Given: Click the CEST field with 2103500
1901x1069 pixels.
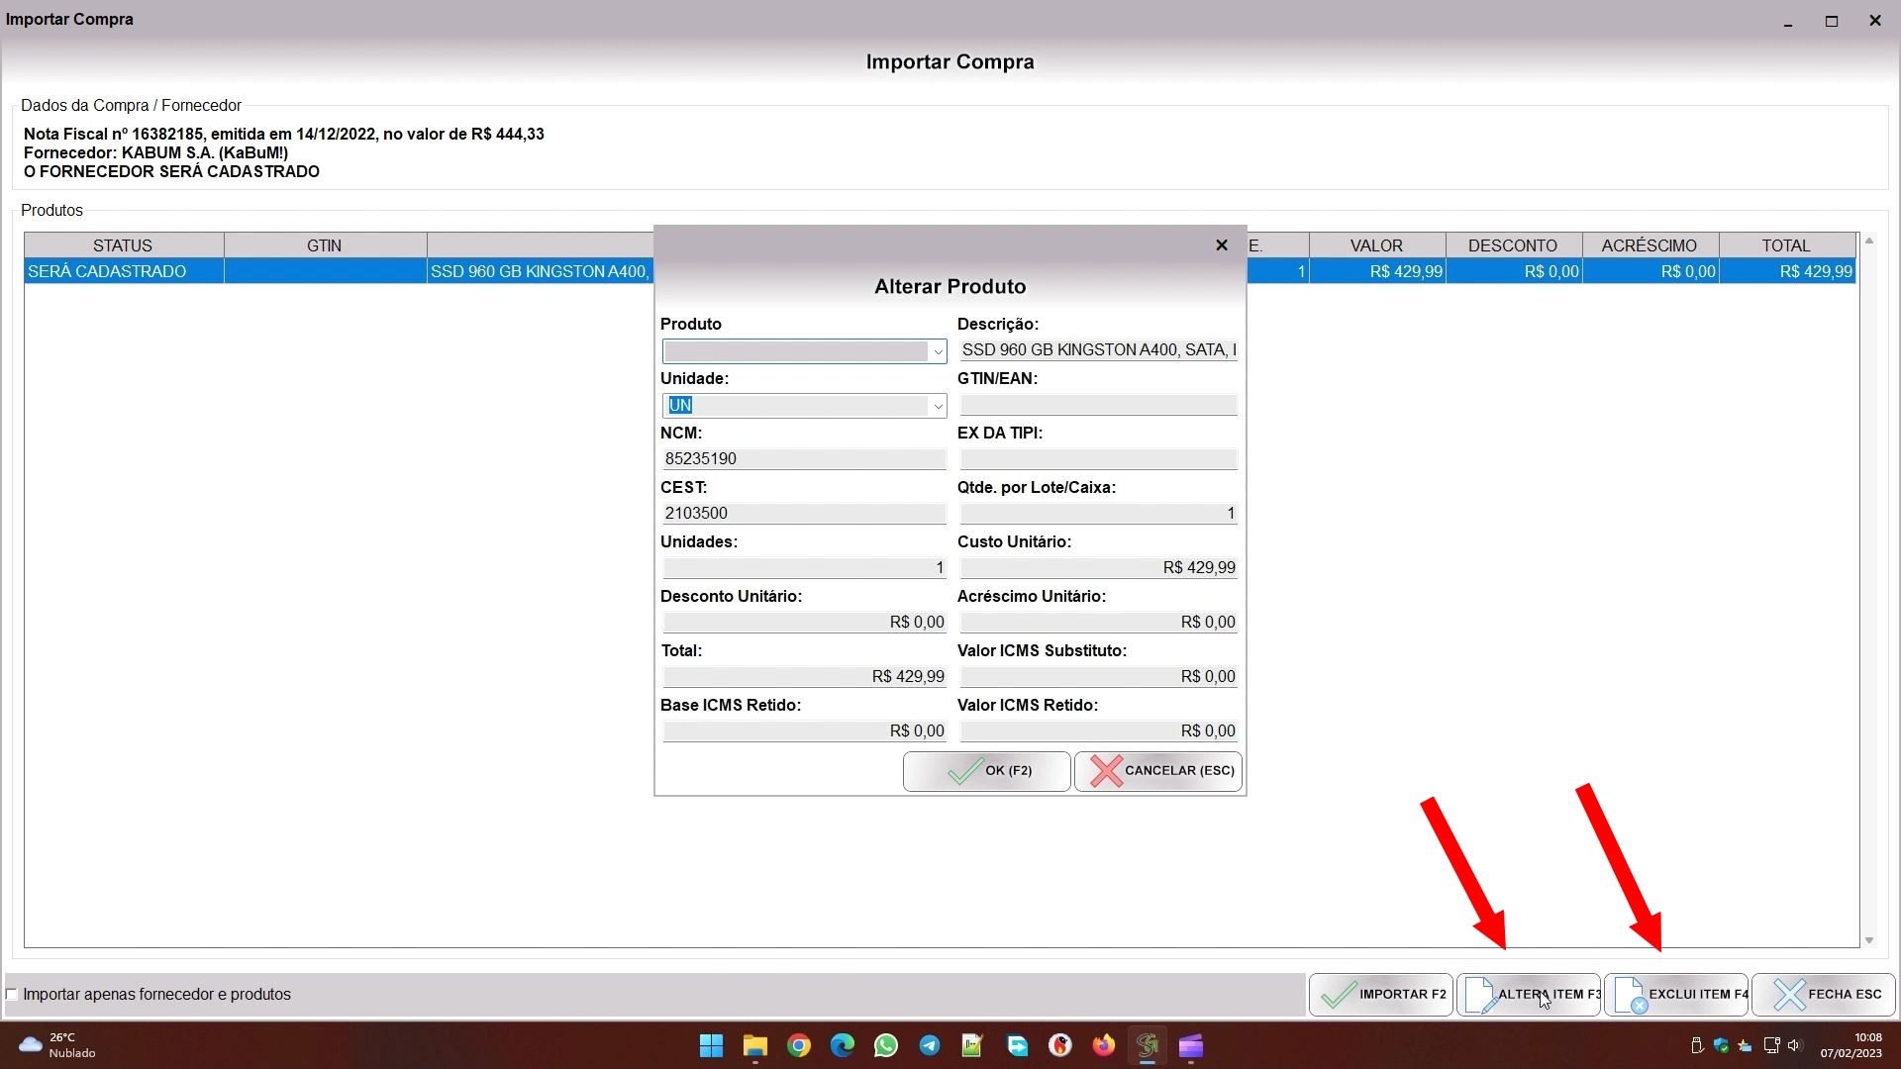Looking at the screenshot, I should coord(804,514).
